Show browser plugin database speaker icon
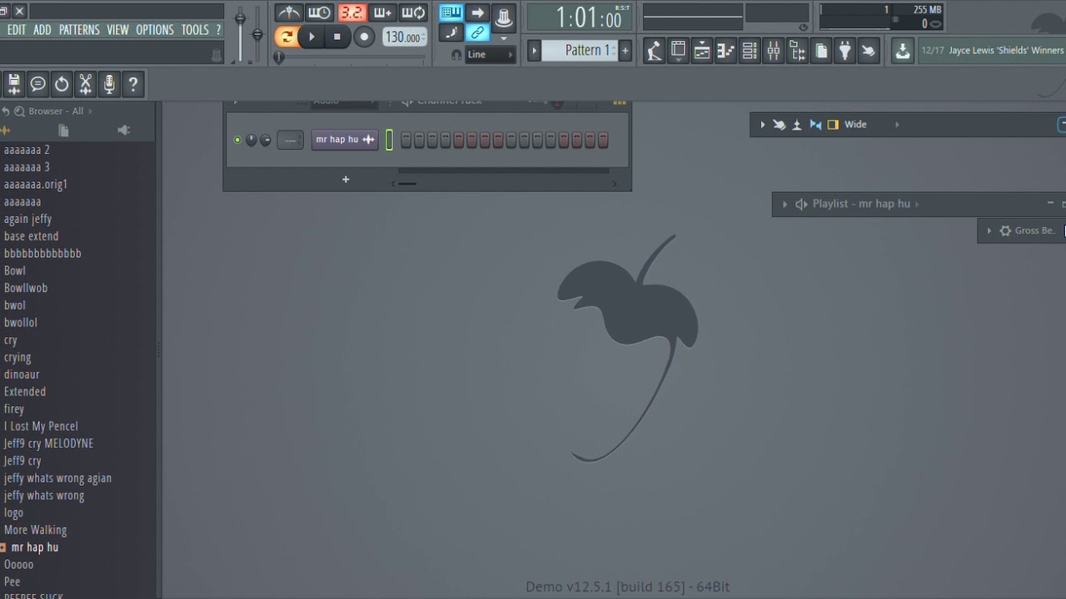 123,131
